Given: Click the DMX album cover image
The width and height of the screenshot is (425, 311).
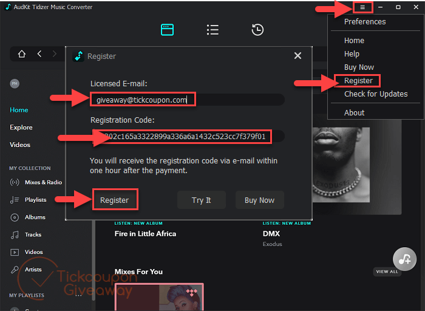Looking at the screenshot, I should (x=341, y=165).
